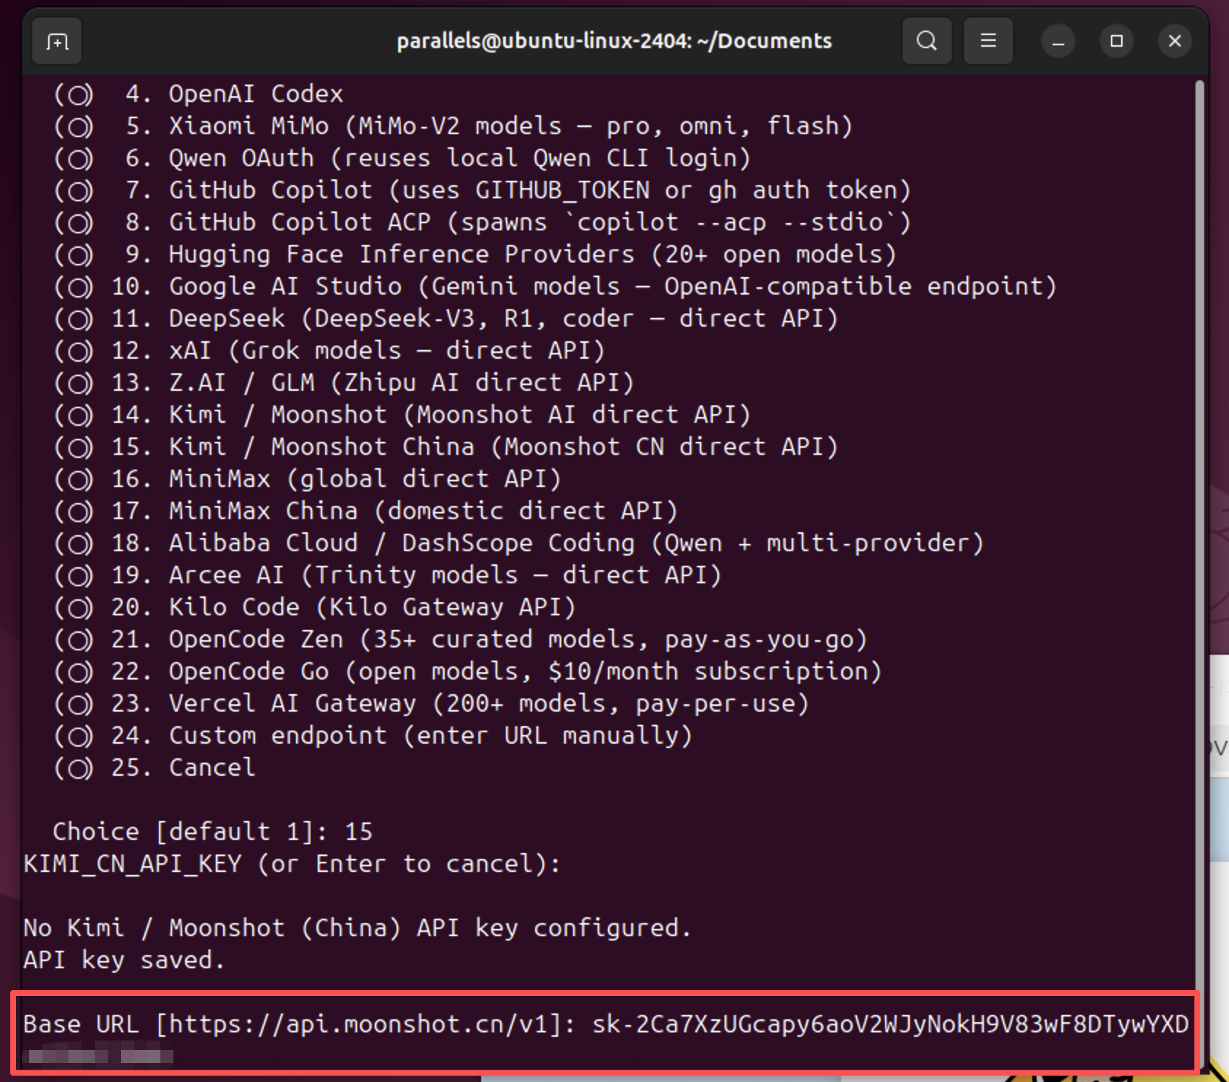Choose the Kimi / Moonshot China option
This screenshot has height=1082, width=1229.
(74, 448)
